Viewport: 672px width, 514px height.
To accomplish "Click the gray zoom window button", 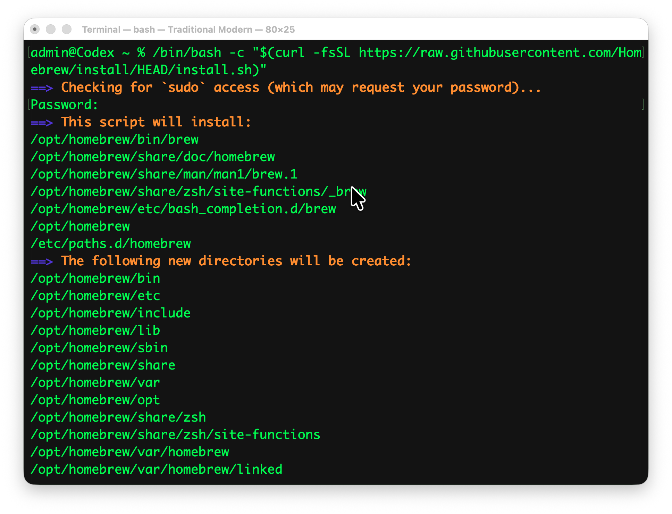I will (x=67, y=29).
